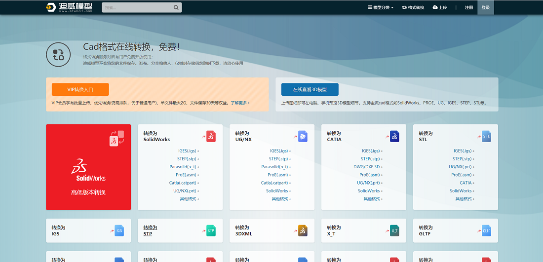Click the 转换为 UG/NX title

pos(244,136)
